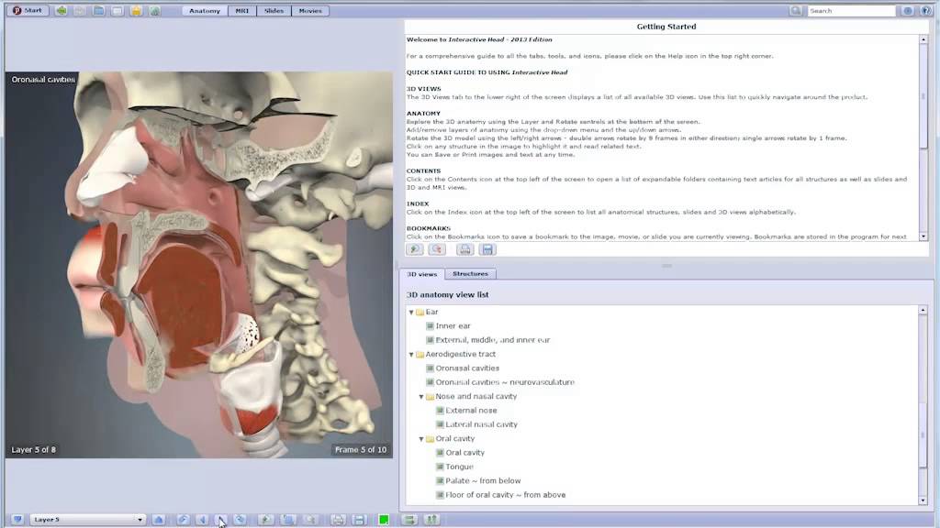Click the green highlight color swatch
940x528 pixels.
pyautogui.click(x=384, y=520)
